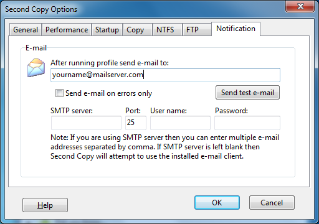Switch to the FTP tab

197,30
